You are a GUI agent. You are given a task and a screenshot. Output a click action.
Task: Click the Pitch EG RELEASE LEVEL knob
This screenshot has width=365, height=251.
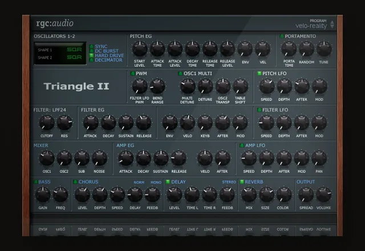tap(228, 49)
